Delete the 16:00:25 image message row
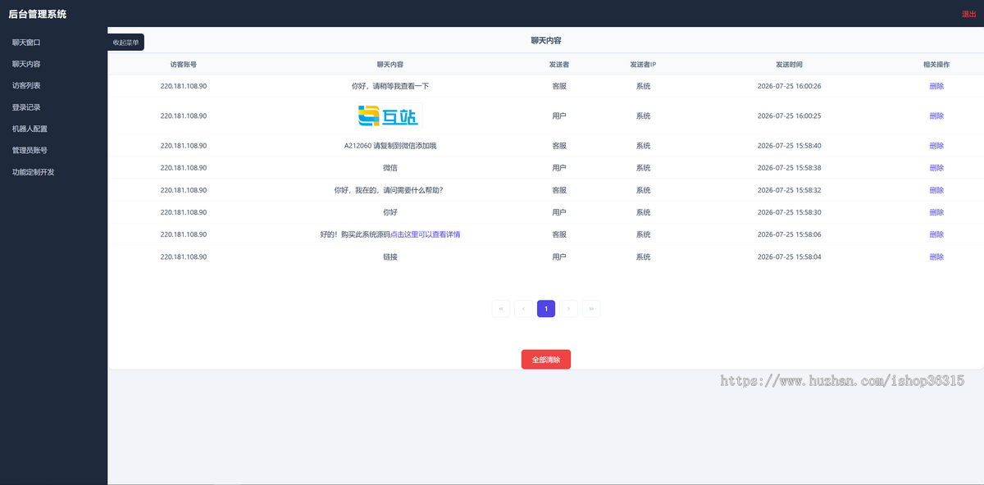This screenshot has width=984, height=485. [936, 116]
